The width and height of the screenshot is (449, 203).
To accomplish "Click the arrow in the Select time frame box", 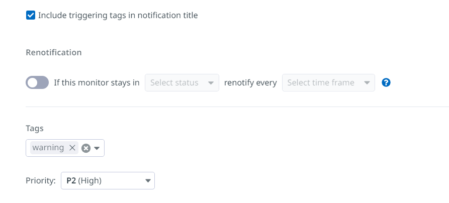I will point(367,83).
